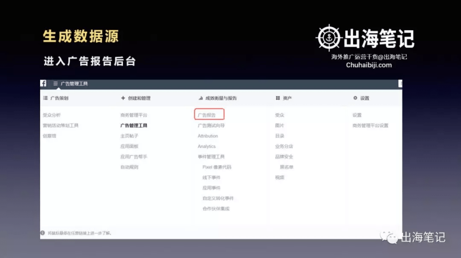Click 成效衡量与报告 column heading text
This screenshot has width=461, height=258.
(221, 98)
